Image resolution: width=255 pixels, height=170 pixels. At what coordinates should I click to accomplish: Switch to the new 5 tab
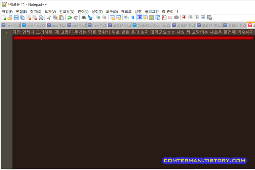click(x=76, y=25)
